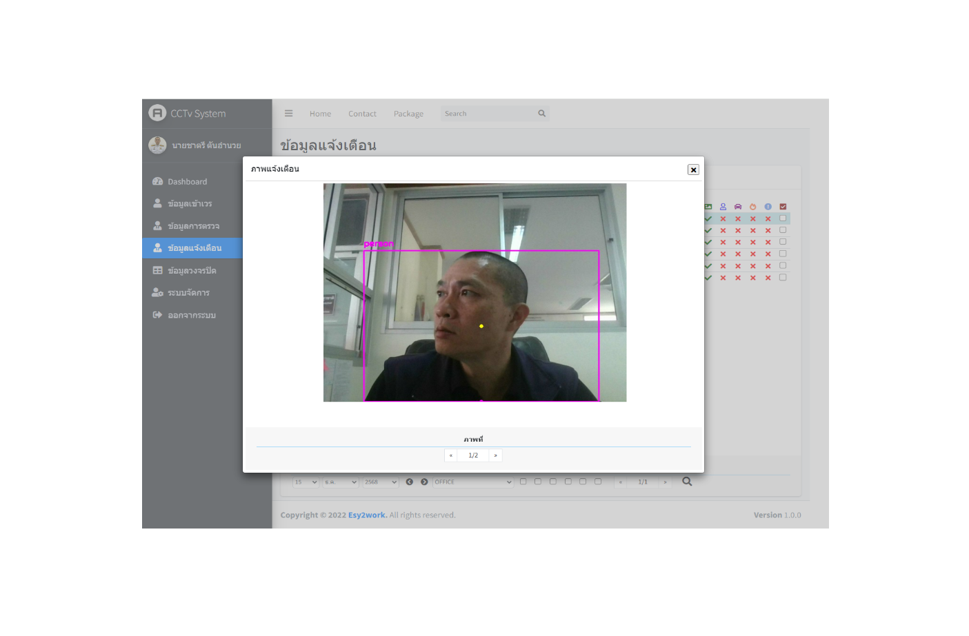The height and width of the screenshot is (636, 969).
Task: Check the first row's checkbox
Action: tap(783, 218)
